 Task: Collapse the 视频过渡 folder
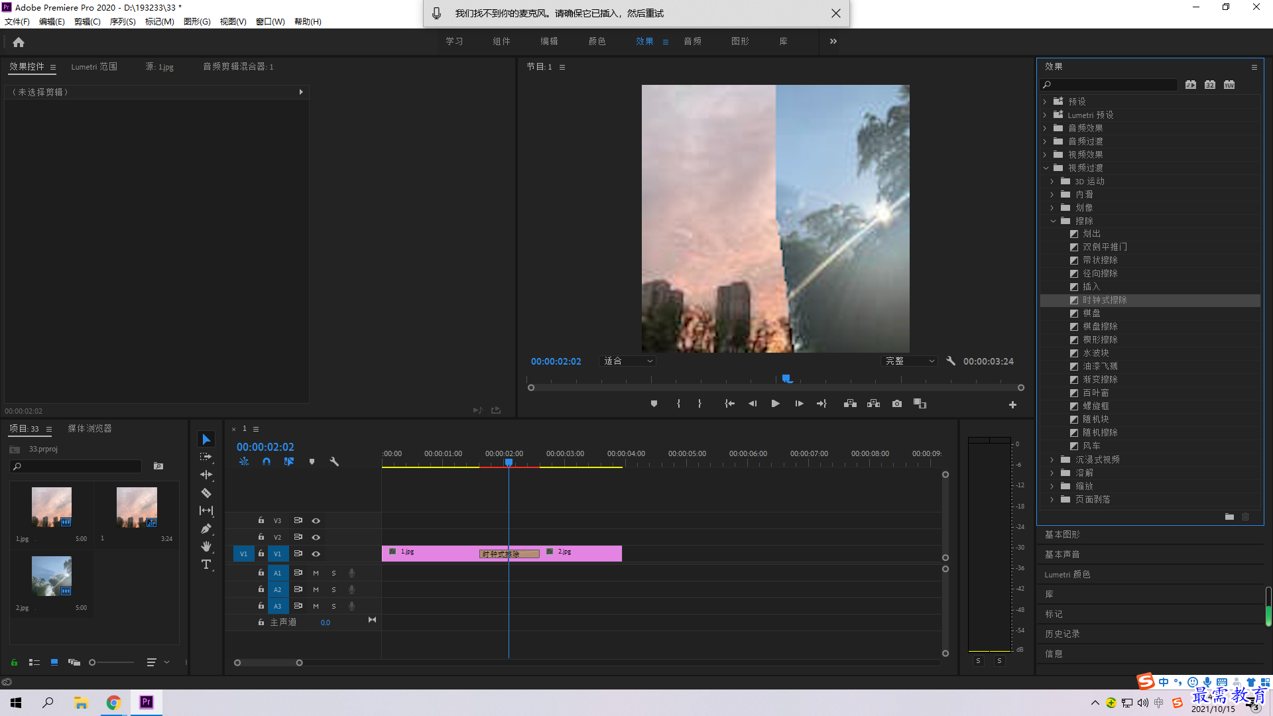[x=1046, y=168]
